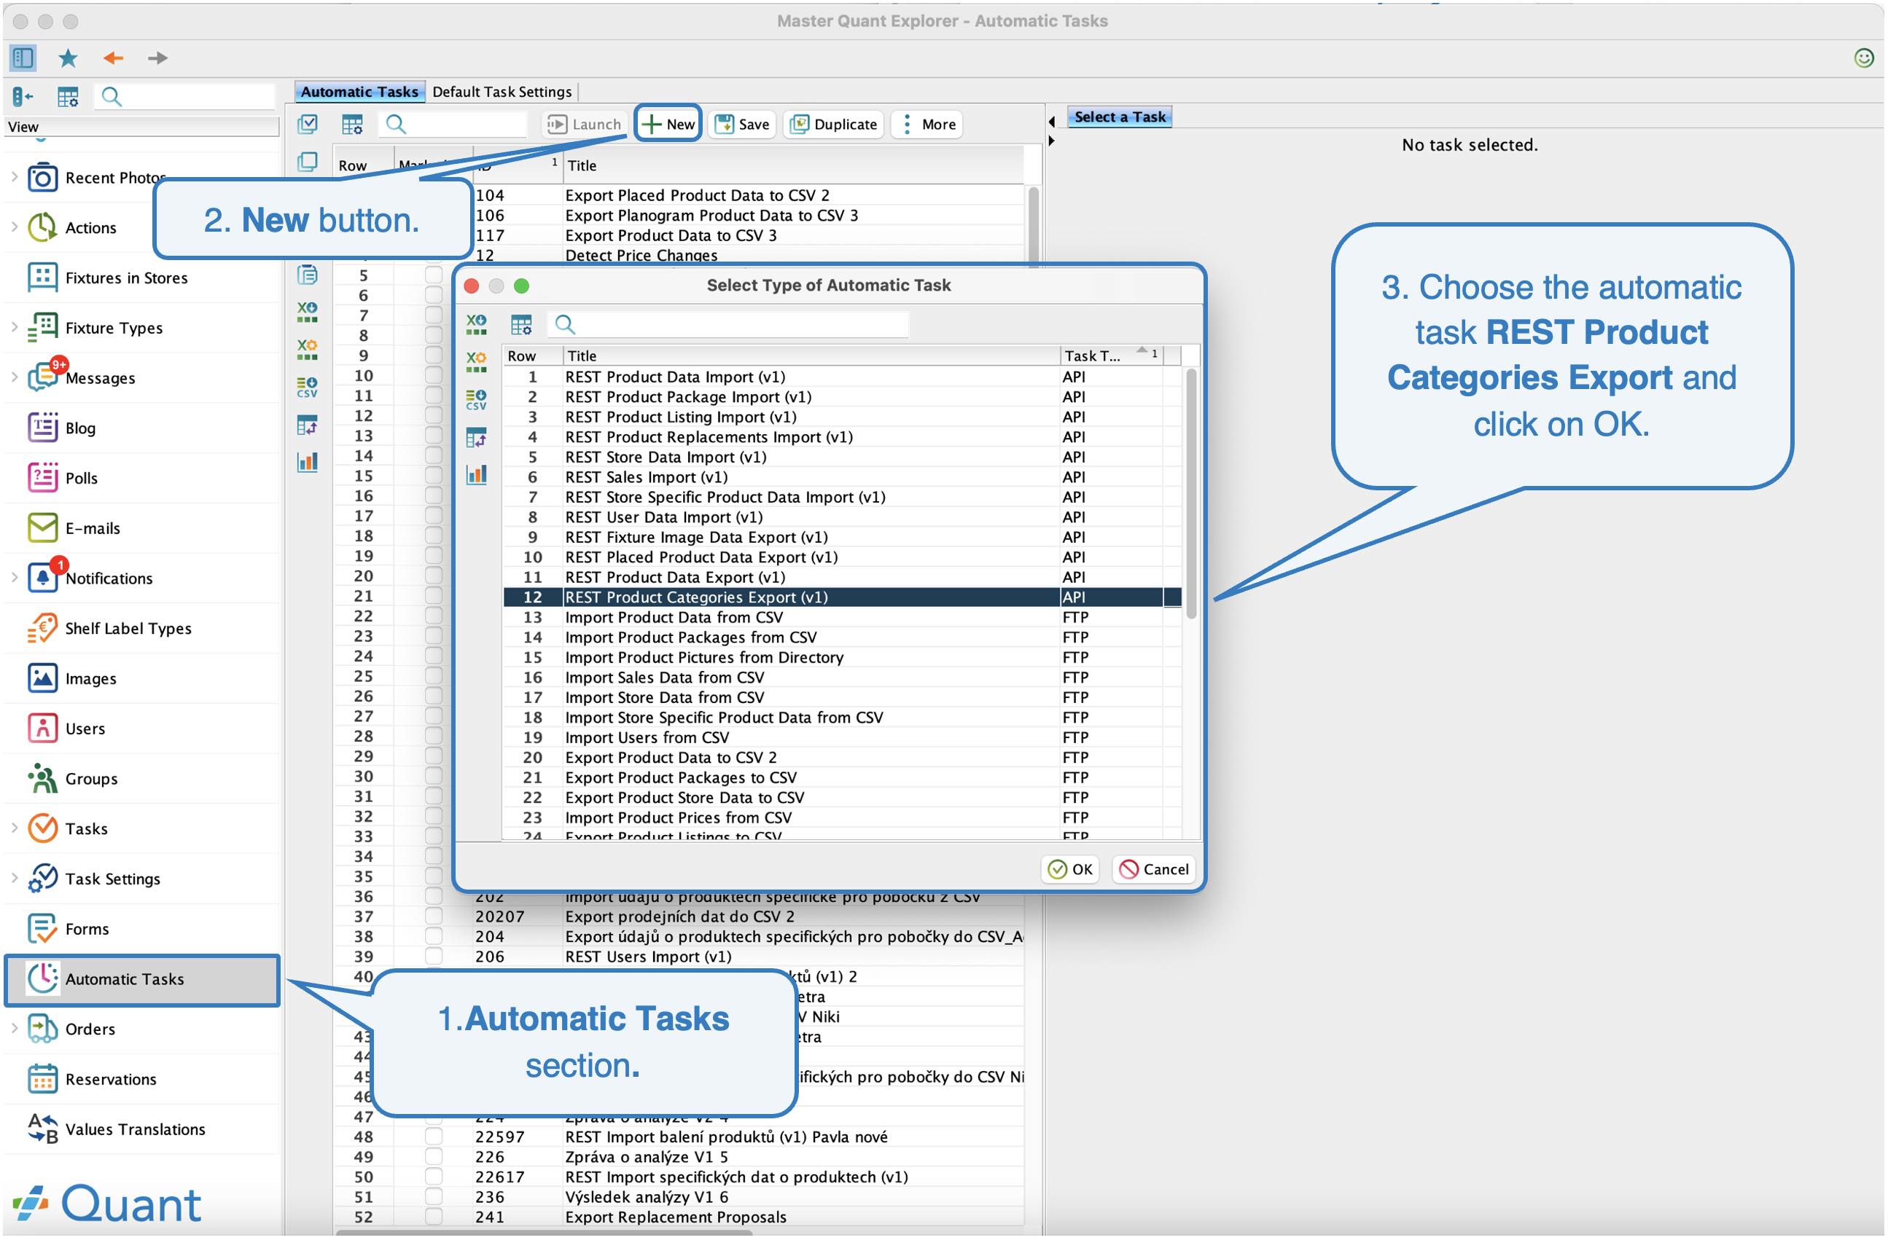Tick the checkbox in task list row 25
This screenshot has width=1888, height=1240.
433,675
